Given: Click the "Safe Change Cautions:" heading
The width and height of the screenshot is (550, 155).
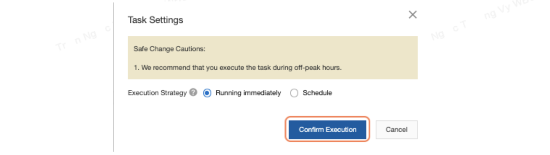Looking at the screenshot, I should pos(169,48).
